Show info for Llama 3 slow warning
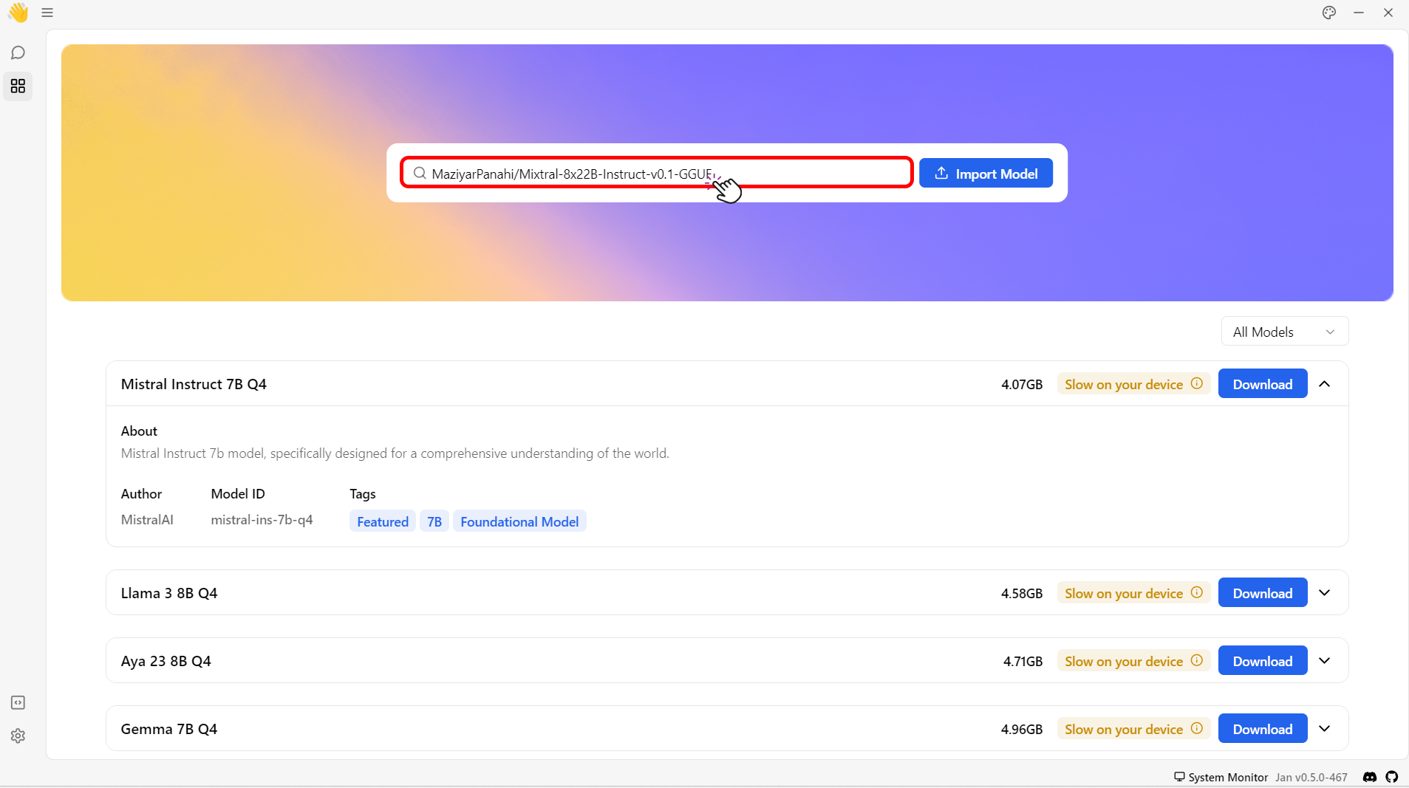Screen dimensions: 1409x788 pyautogui.click(x=1197, y=593)
